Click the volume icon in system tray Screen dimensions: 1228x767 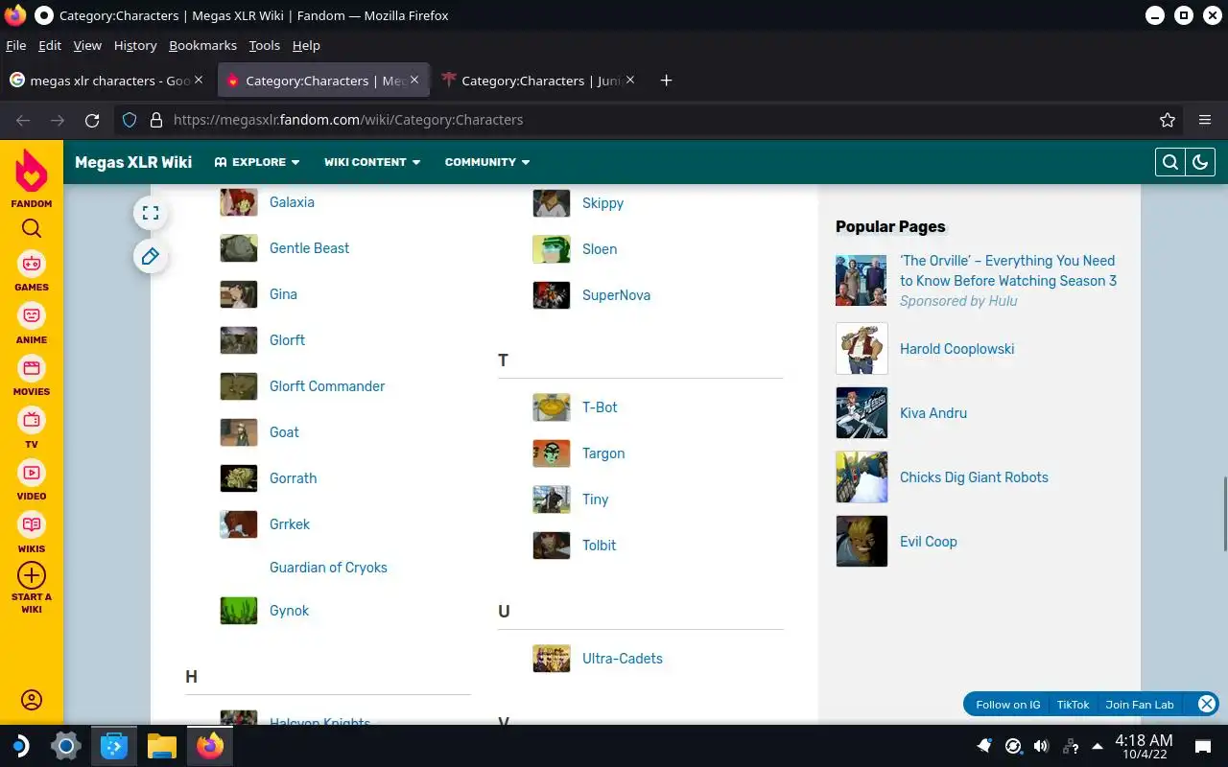(x=1041, y=746)
